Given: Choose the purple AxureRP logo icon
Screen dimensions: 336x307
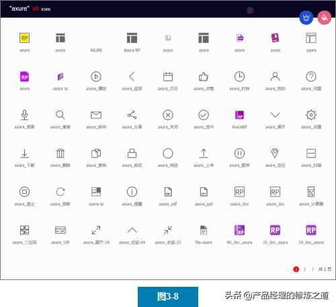Looking at the screenshot, I should click(x=239, y=115).
